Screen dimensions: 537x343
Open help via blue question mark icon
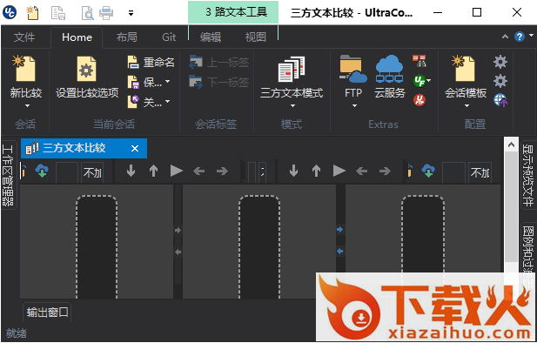tap(520, 37)
